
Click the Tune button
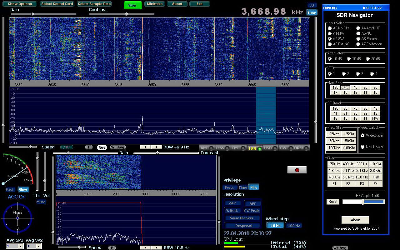pyautogui.click(x=312, y=12)
